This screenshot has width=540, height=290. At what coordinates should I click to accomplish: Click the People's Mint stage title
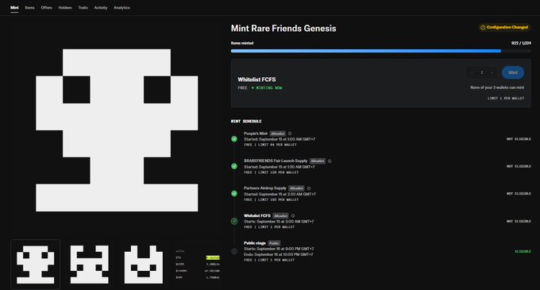(x=256, y=133)
